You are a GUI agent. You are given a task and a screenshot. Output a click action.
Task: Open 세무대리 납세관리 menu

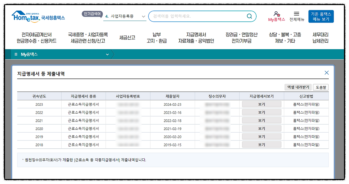pos(320,38)
